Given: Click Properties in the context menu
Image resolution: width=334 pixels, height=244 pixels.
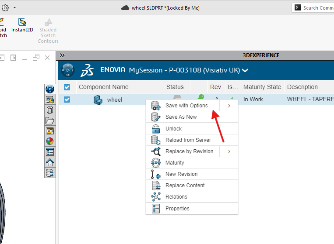Looking at the screenshot, I should pos(177,209).
